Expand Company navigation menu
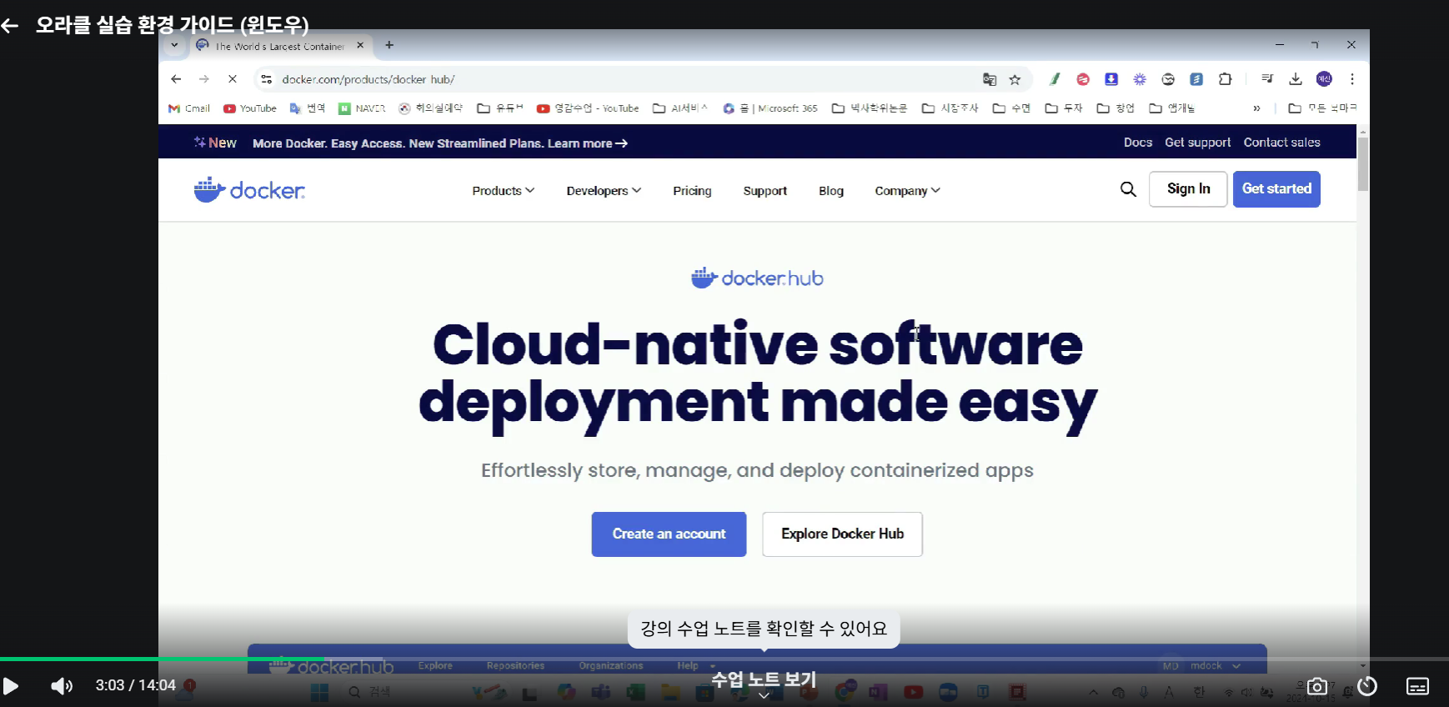 [x=907, y=191]
